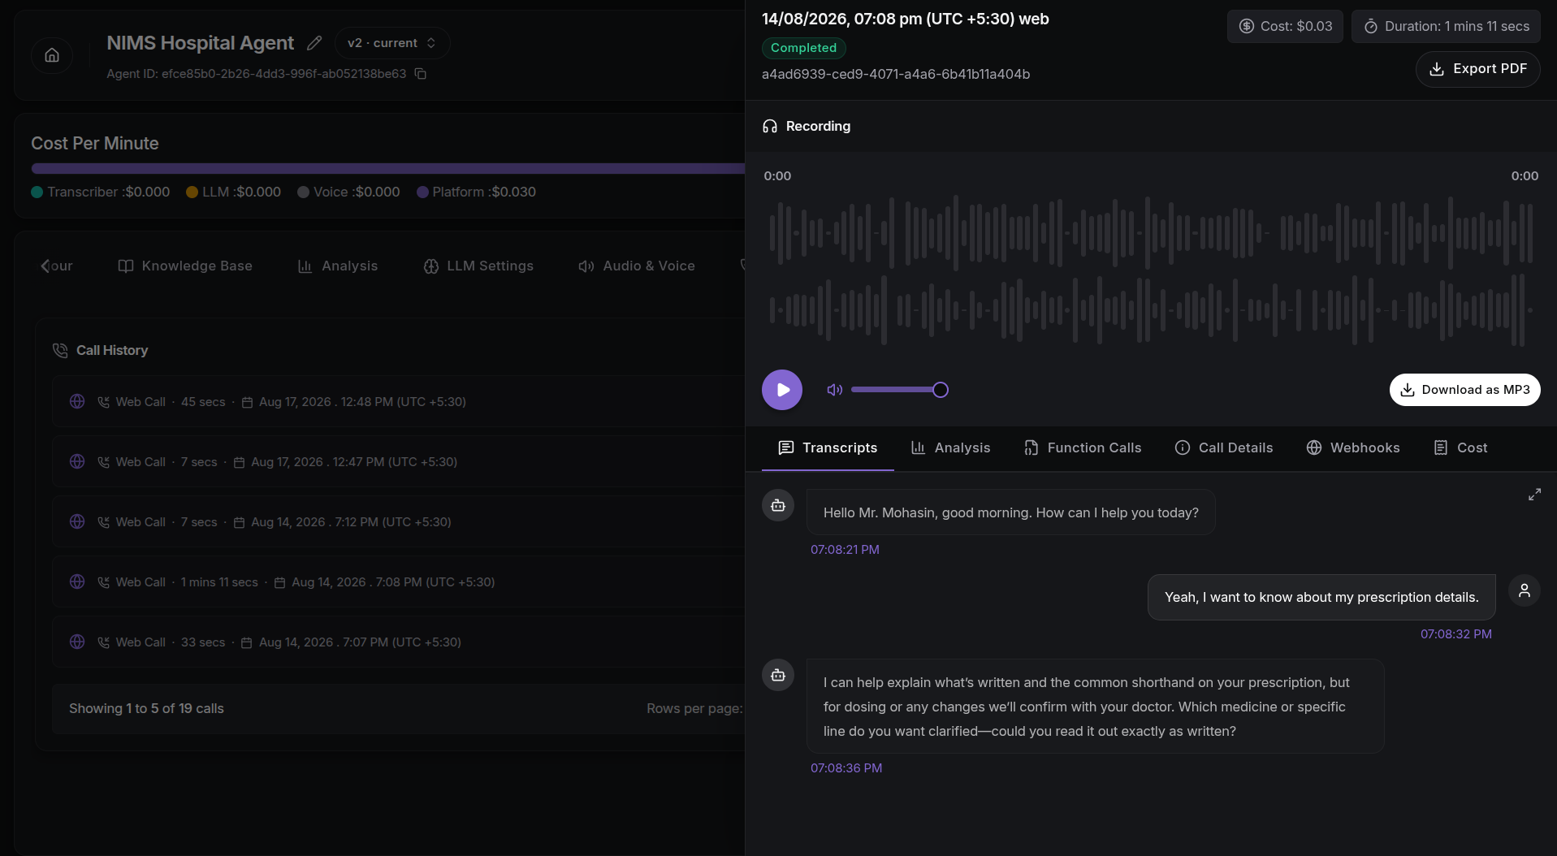The image size is (1557, 856).
Task: Click the LLM $0.000 legend item
Action: 234,192
